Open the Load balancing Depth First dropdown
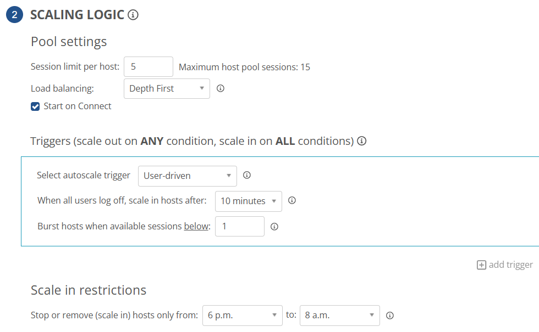 coord(167,88)
